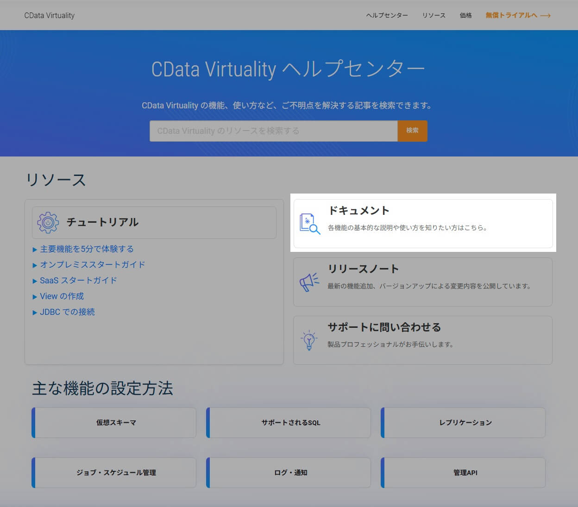Click the support lightbulb icon
The width and height of the screenshot is (578, 507).
(x=309, y=340)
